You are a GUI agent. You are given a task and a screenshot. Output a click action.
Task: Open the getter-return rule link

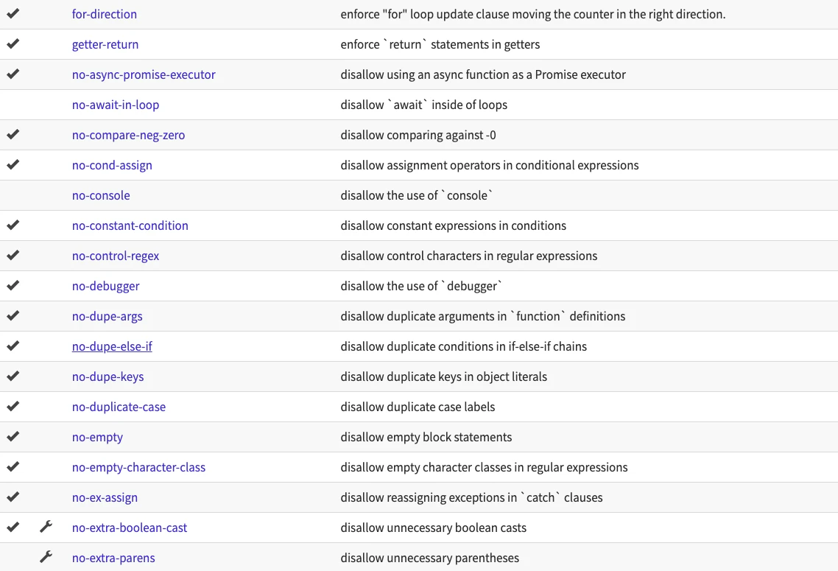105,44
